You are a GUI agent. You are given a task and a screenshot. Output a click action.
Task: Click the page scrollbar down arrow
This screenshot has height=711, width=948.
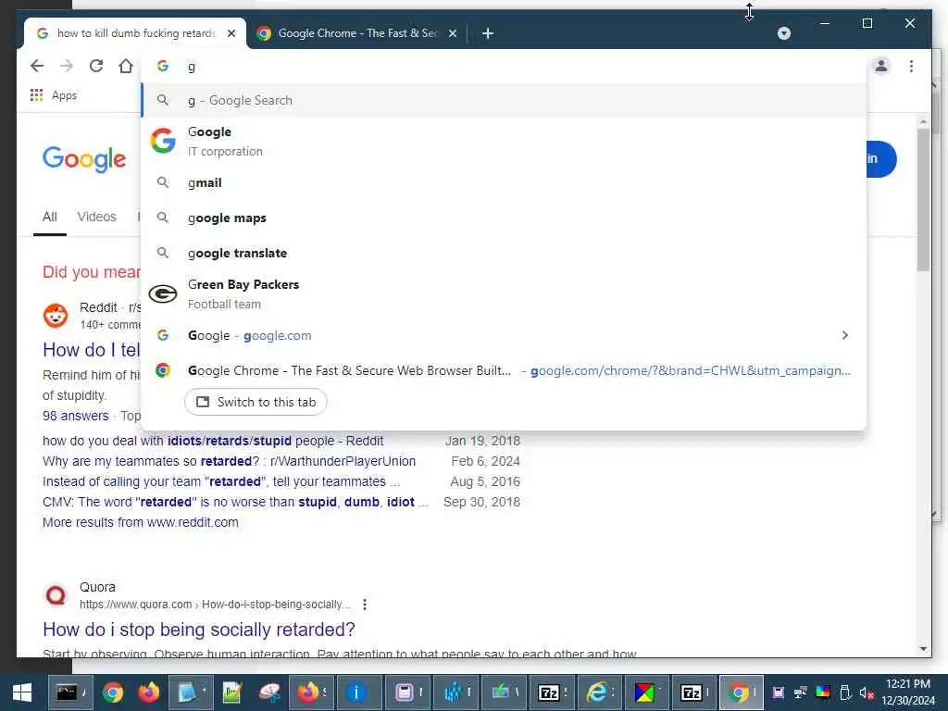(x=923, y=649)
